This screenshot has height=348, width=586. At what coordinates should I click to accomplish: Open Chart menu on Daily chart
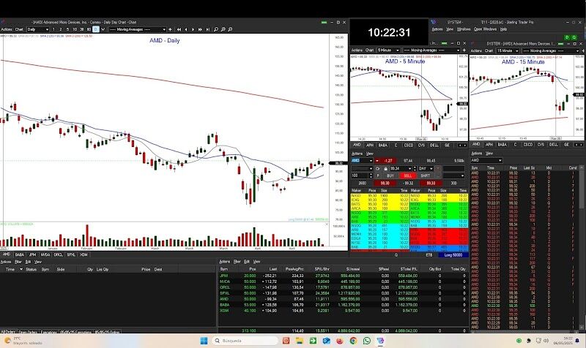coord(19,29)
